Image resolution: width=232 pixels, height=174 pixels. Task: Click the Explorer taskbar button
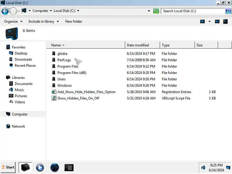[x=25, y=167]
